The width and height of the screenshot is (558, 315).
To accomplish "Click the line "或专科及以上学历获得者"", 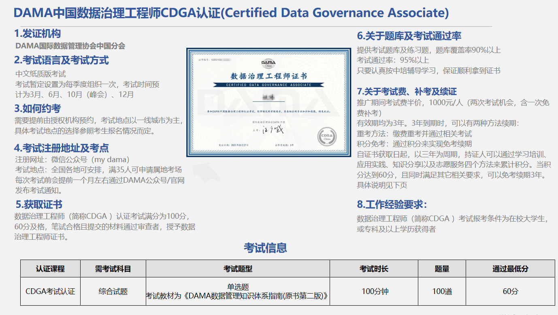I will point(396,229).
